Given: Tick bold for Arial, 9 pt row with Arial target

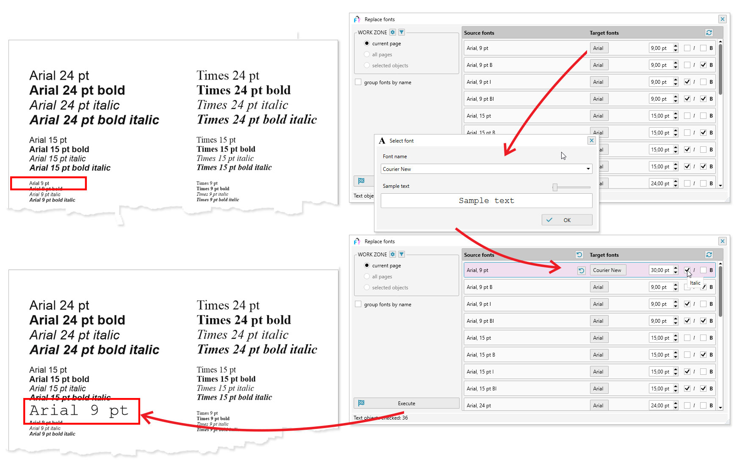Looking at the screenshot, I should coord(703,48).
